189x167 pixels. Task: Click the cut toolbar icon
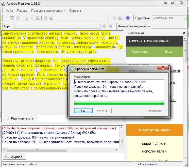tap(26, 18)
